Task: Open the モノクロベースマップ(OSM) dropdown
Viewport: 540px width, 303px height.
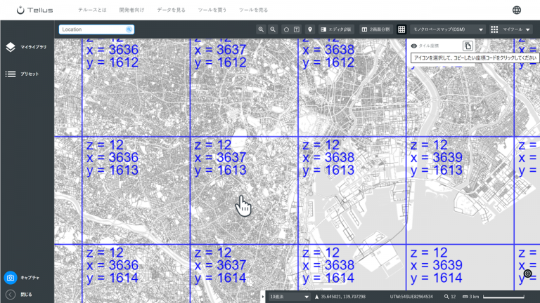Action: [448, 29]
